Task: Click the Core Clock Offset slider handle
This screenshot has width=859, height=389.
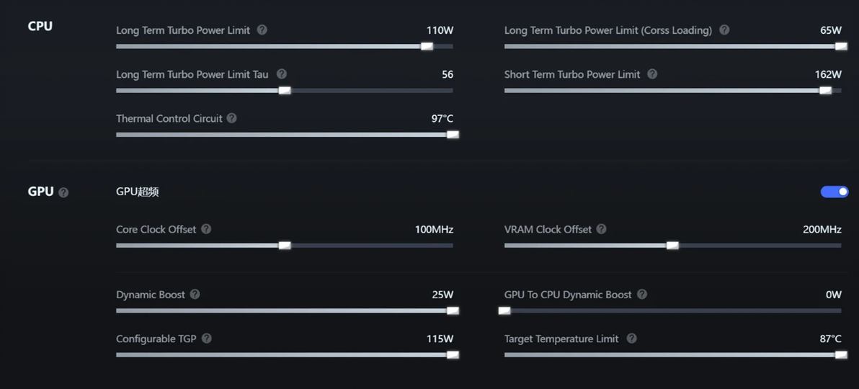Action: click(285, 246)
